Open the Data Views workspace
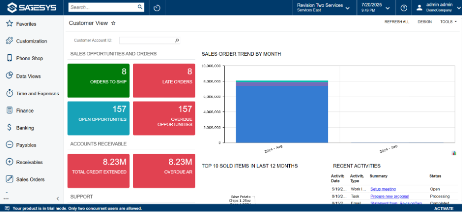The width and height of the screenshot is (462, 212). [28, 76]
